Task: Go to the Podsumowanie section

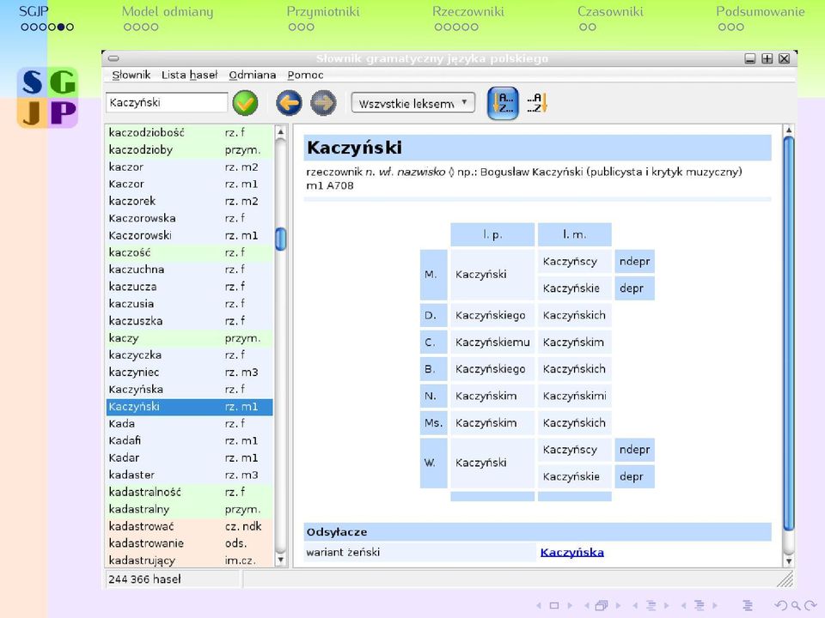Action: [x=761, y=11]
